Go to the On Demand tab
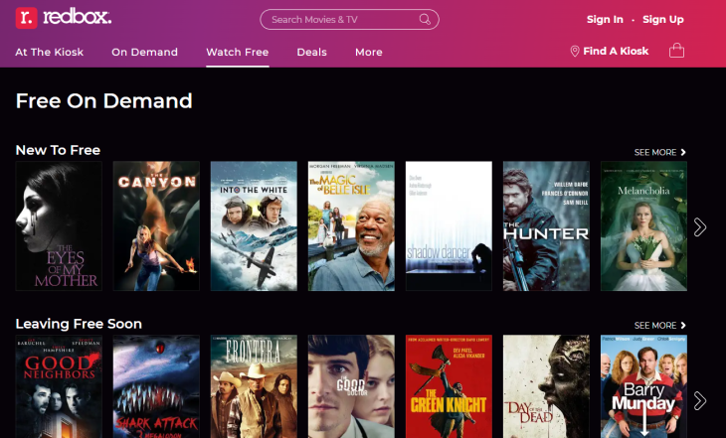The width and height of the screenshot is (726, 438). click(x=144, y=53)
